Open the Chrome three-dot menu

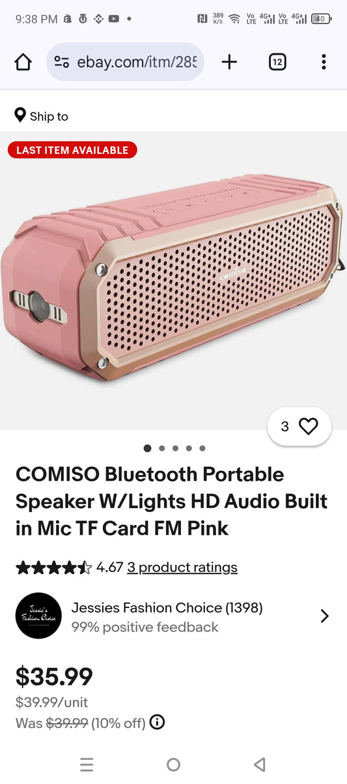click(x=324, y=62)
